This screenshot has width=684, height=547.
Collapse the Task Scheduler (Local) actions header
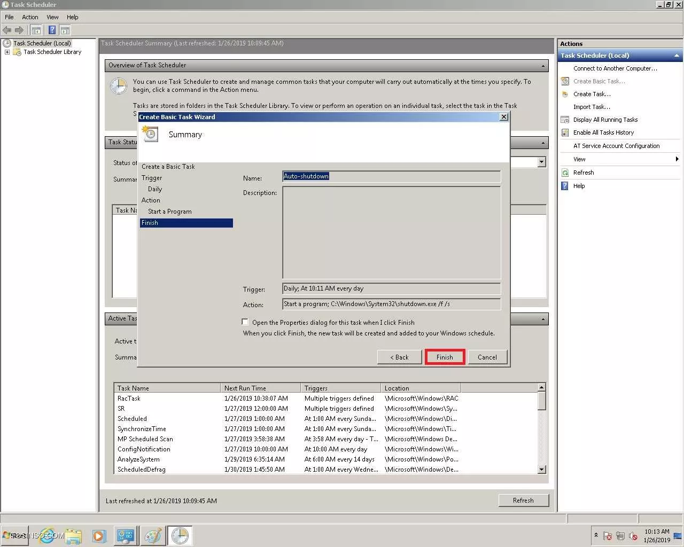point(677,56)
